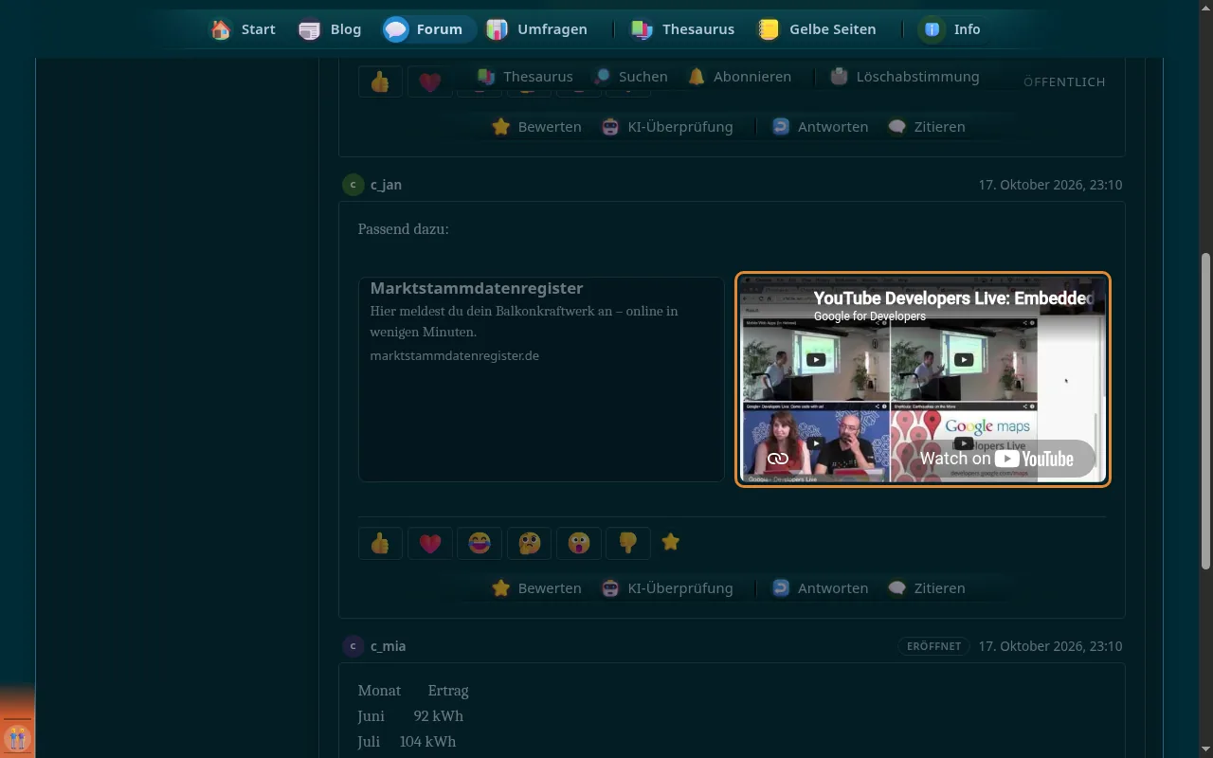
Task: Click Bewerten under c_jan's post
Action: pos(536,588)
